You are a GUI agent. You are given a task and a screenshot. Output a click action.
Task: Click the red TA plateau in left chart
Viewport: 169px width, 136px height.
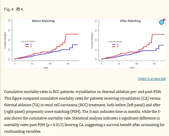pos(72,34)
